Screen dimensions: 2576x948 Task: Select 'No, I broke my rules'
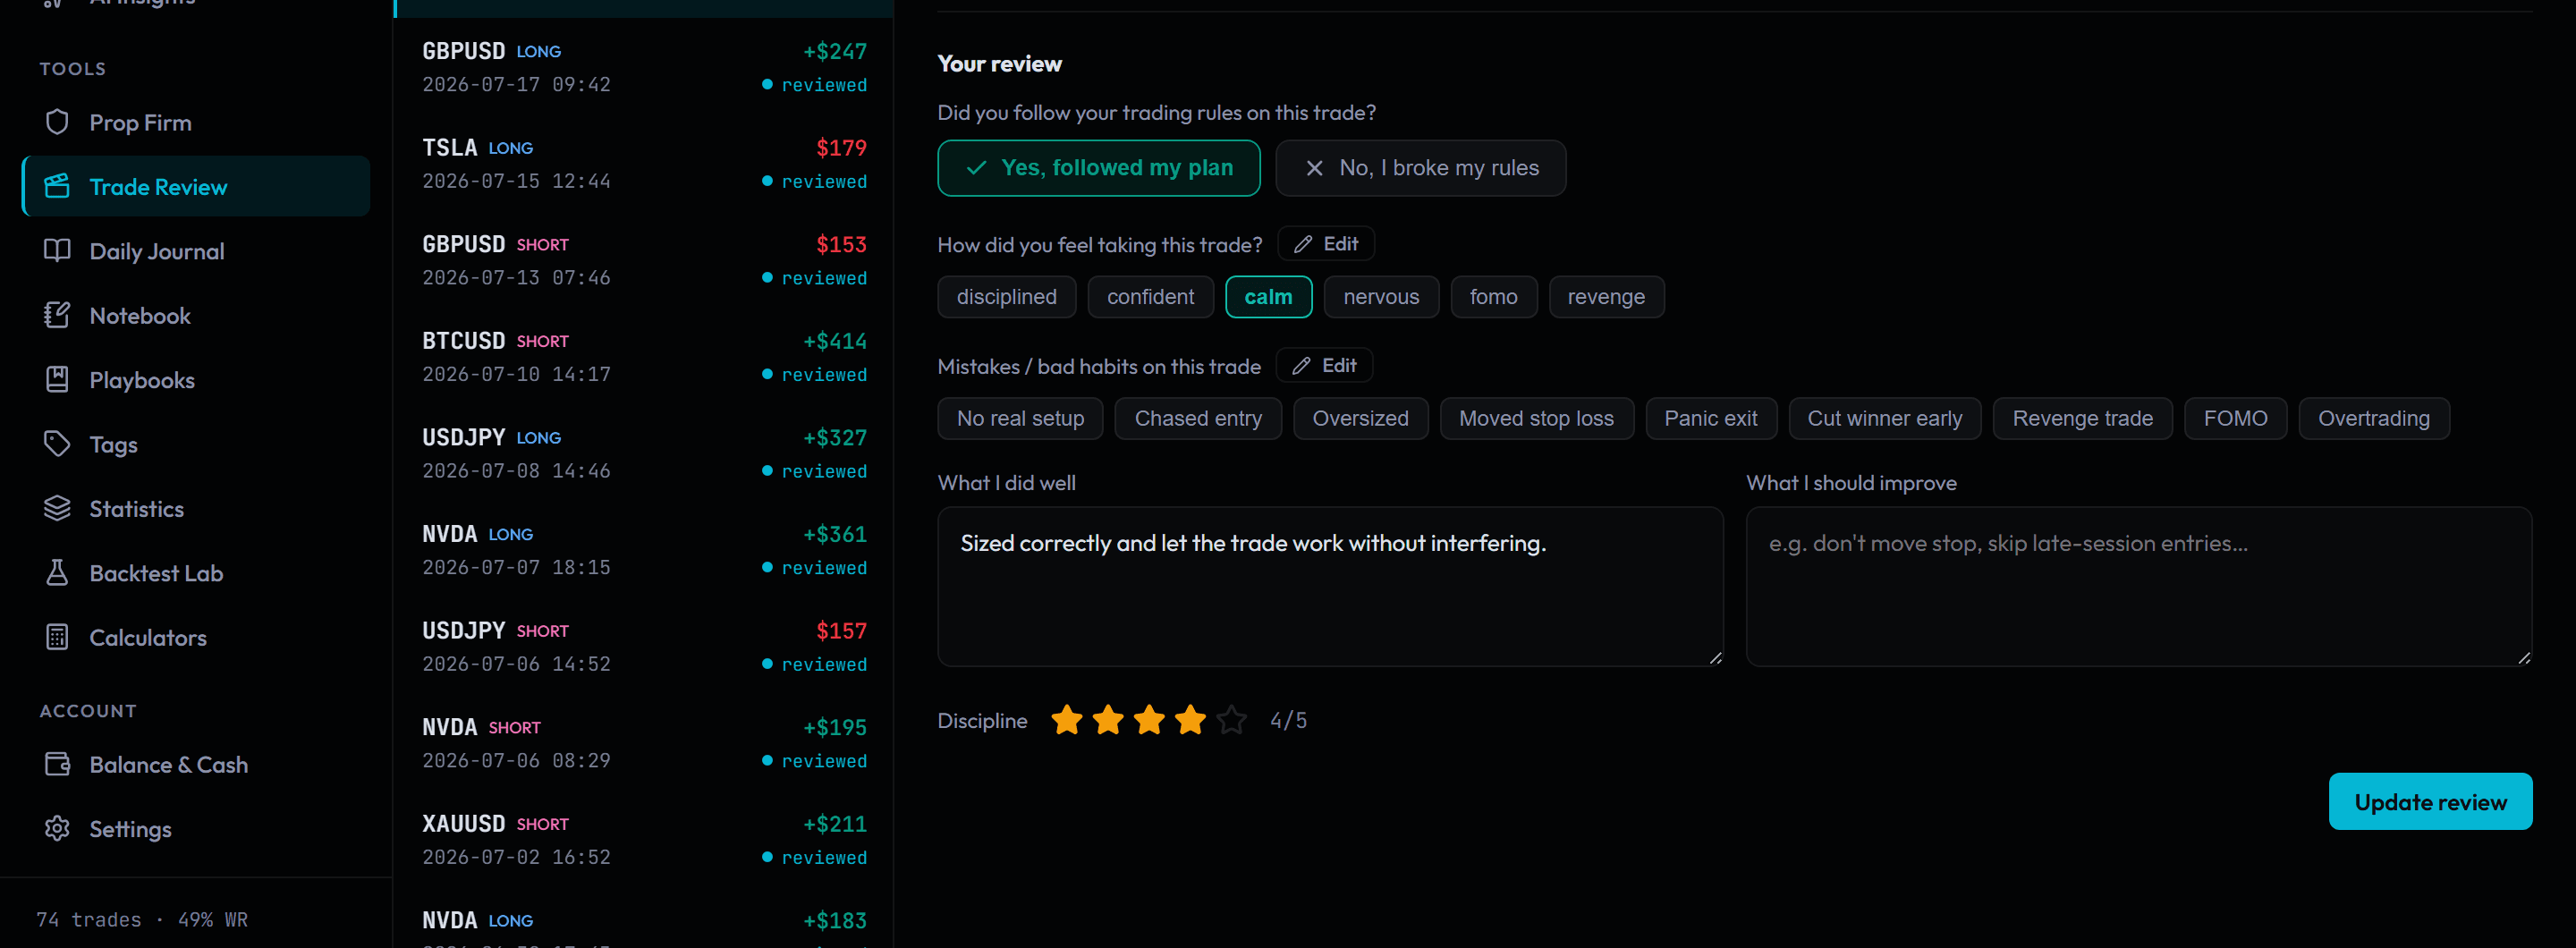tap(1420, 168)
